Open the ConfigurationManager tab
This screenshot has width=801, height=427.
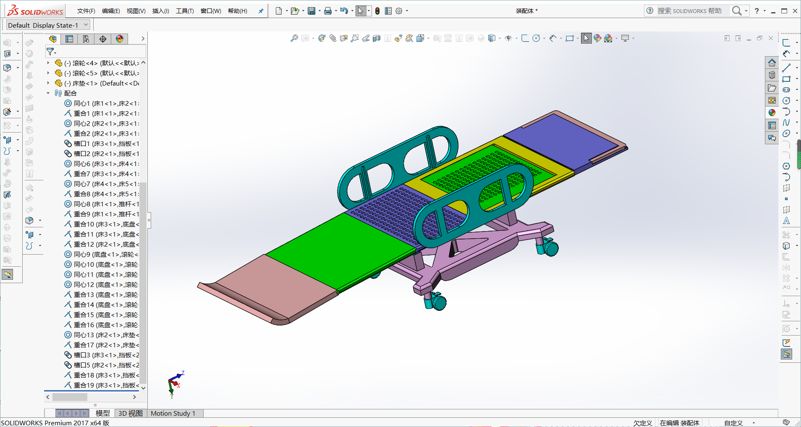tap(86, 39)
